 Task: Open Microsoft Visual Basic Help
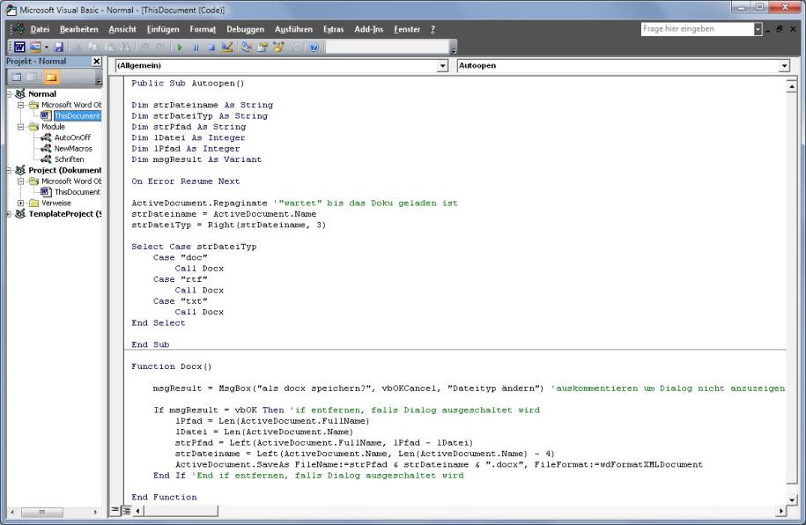click(x=313, y=46)
